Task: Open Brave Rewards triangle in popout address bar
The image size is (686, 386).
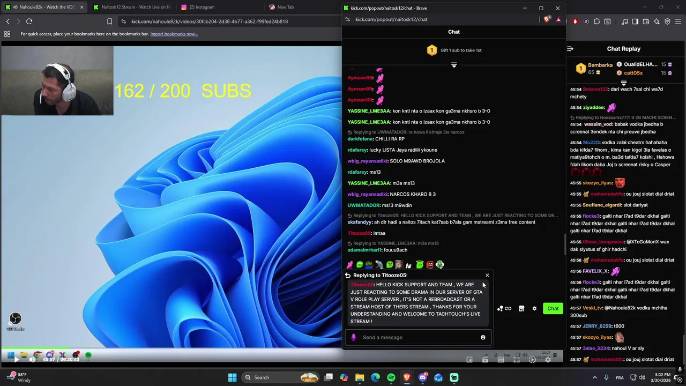Action: click(558, 19)
